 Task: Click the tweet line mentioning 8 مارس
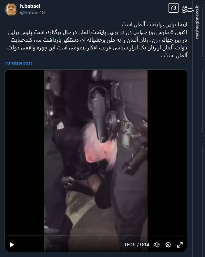coord(98,32)
